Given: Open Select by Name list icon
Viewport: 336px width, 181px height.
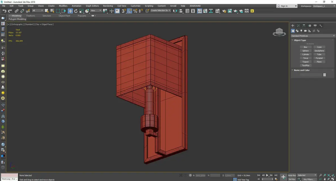Looking at the screenshot, I should (x=52, y=11).
